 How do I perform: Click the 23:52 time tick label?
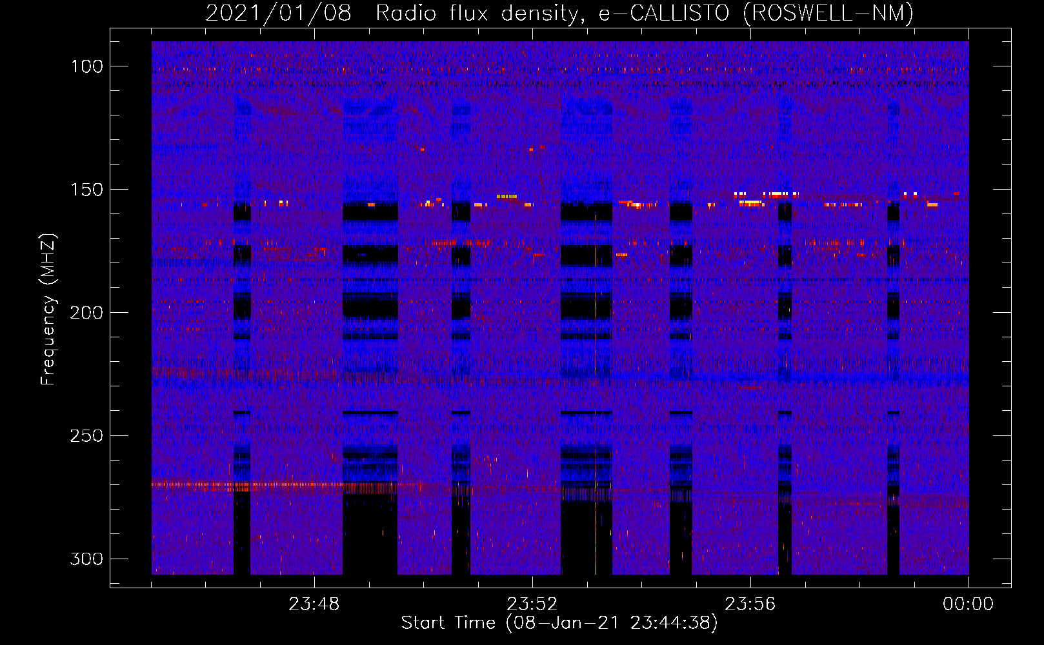click(532, 604)
